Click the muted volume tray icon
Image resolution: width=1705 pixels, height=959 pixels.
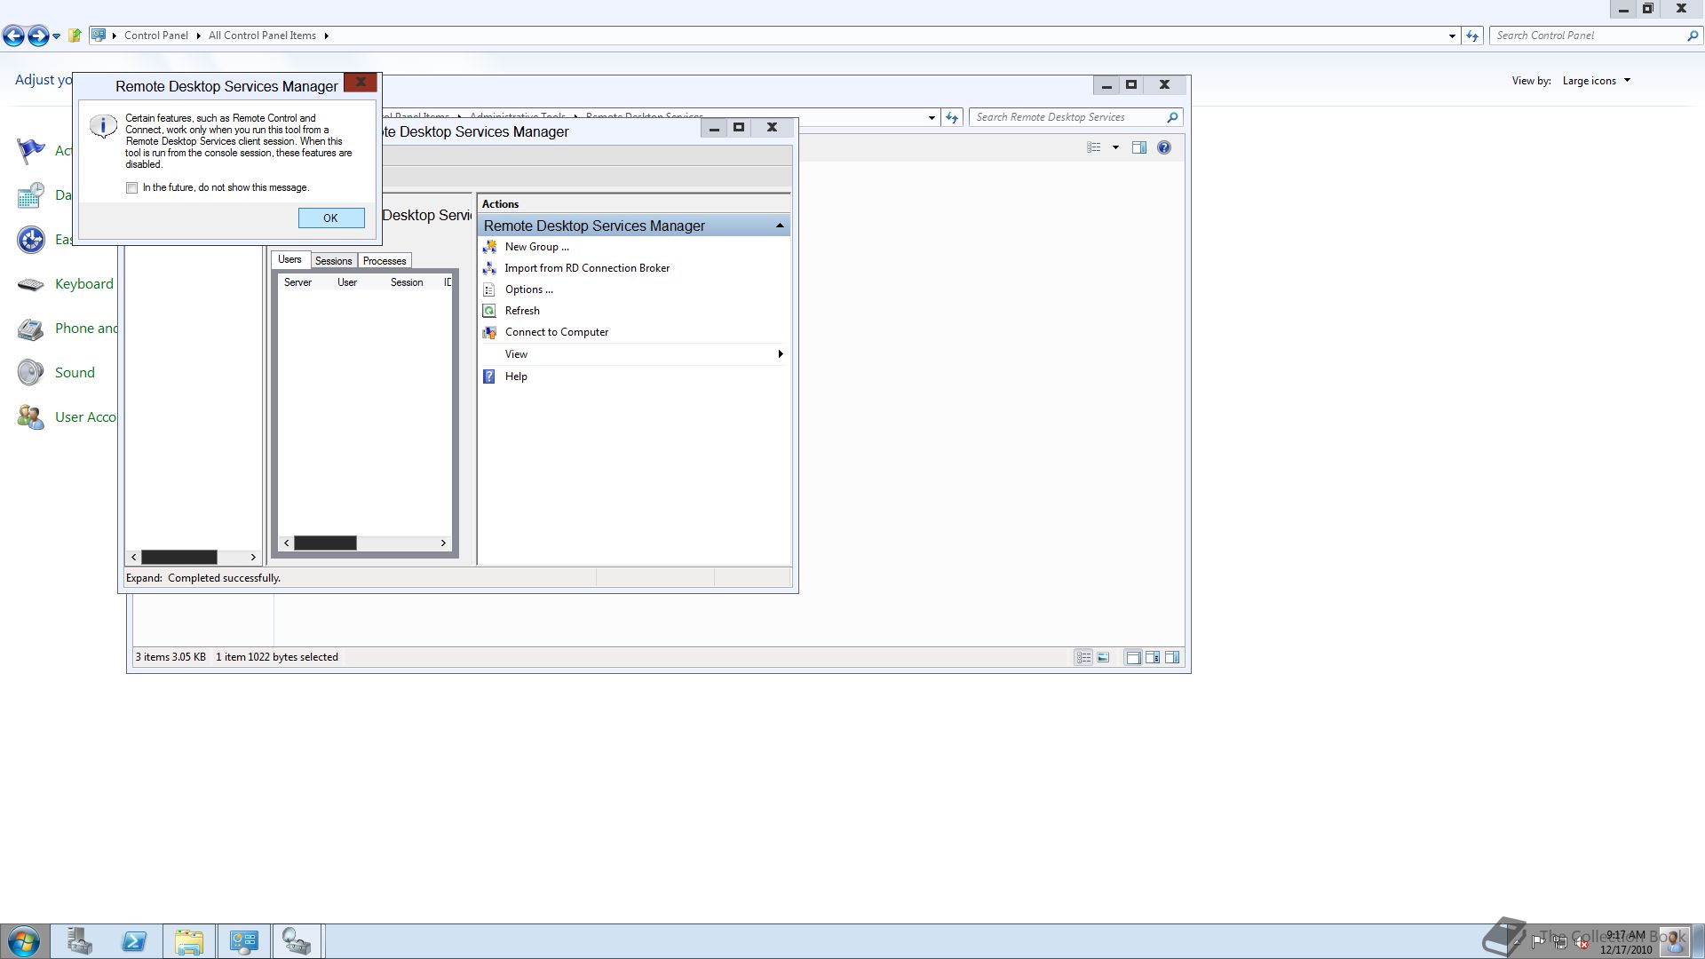coord(1582,943)
